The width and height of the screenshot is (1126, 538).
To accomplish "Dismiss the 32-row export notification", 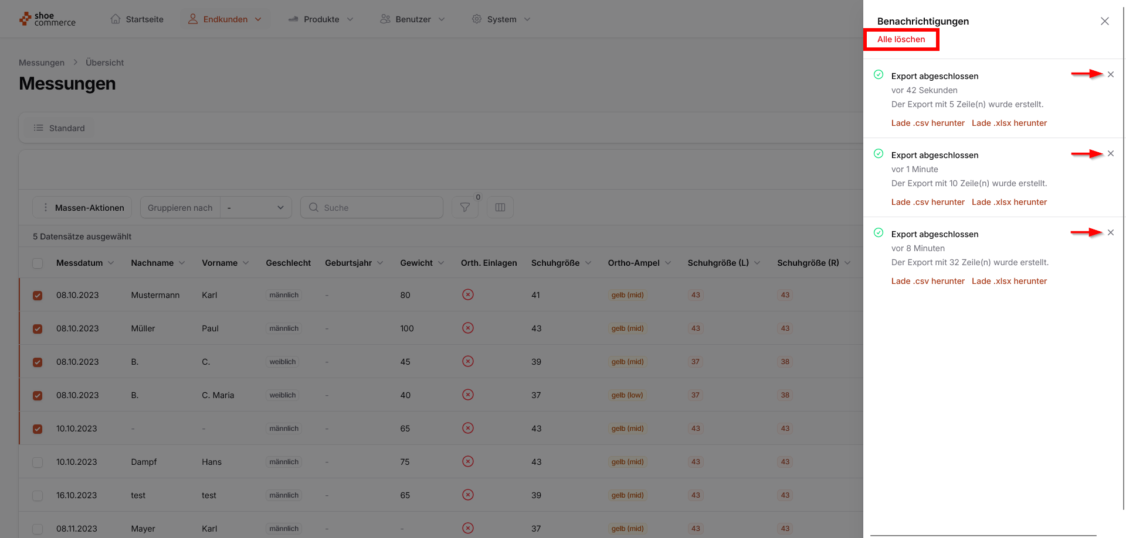I will 1110,232.
